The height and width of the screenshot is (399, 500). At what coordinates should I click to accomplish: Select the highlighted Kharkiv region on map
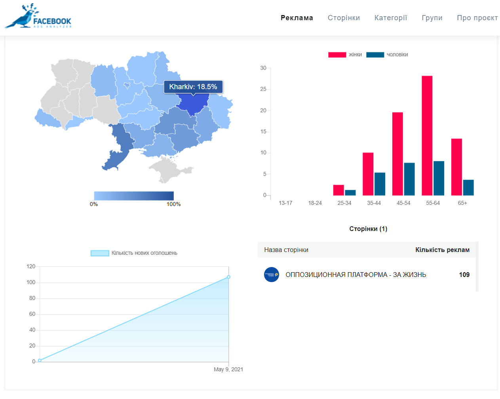pos(192,104)
